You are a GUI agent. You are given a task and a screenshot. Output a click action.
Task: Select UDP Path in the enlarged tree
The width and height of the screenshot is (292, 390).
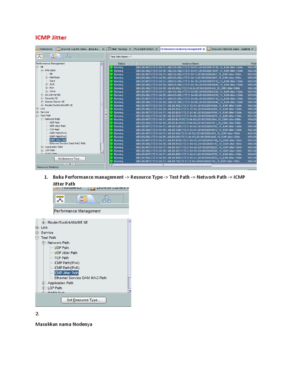(x=62, y=248)
